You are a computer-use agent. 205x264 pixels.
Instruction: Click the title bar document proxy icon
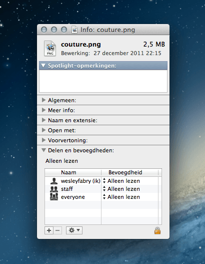(74, 30)
